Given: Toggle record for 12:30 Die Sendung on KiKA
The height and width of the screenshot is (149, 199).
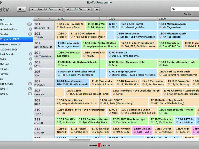Looking at the screenshot, I should tap(135, 132).
